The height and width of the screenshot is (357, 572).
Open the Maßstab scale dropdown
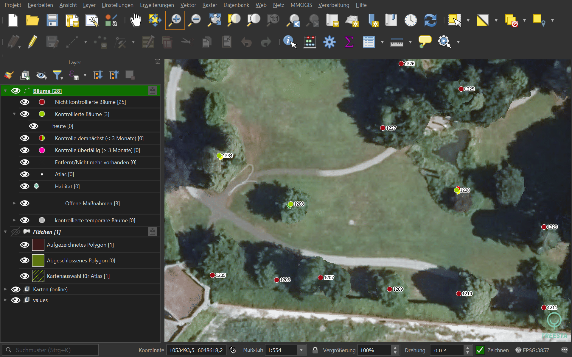tap(301, 350)
